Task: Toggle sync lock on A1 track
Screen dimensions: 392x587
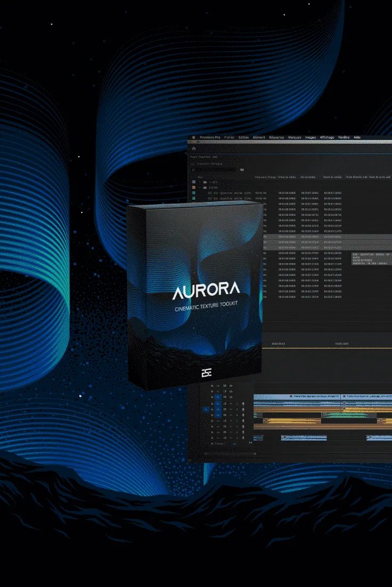Action: coord(225,404)
